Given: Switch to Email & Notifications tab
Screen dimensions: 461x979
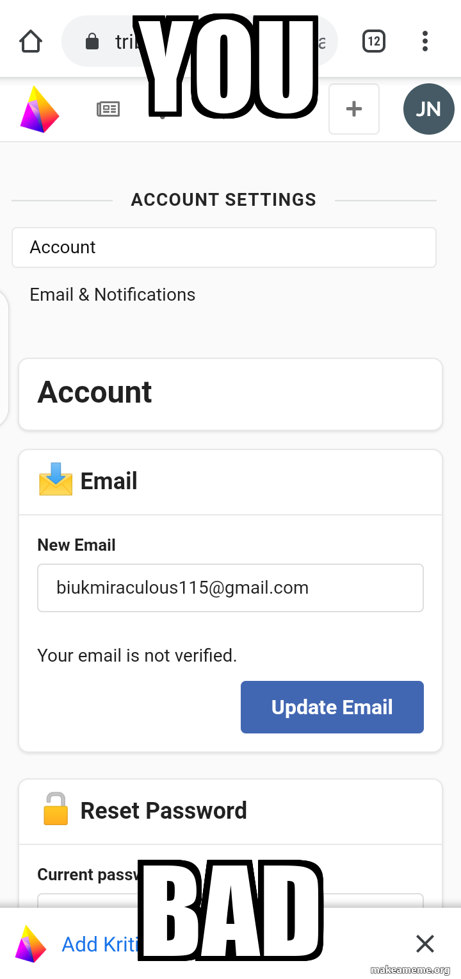Looking at the screenshot, I should [x=113, y=295].
